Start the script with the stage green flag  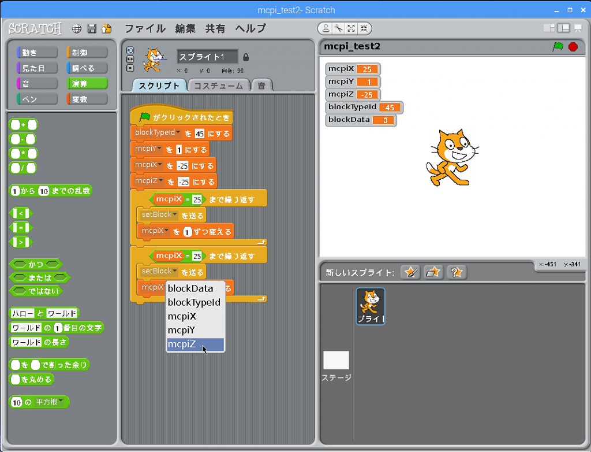558,46
